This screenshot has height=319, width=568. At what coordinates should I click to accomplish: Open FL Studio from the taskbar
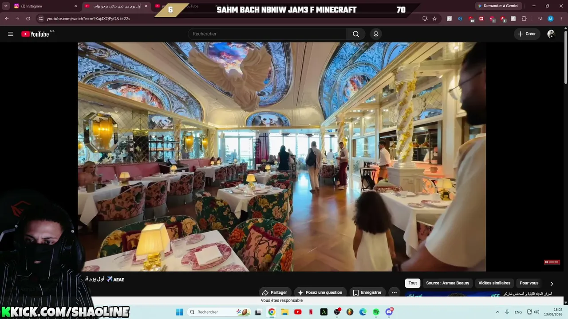tap(350, 312)
